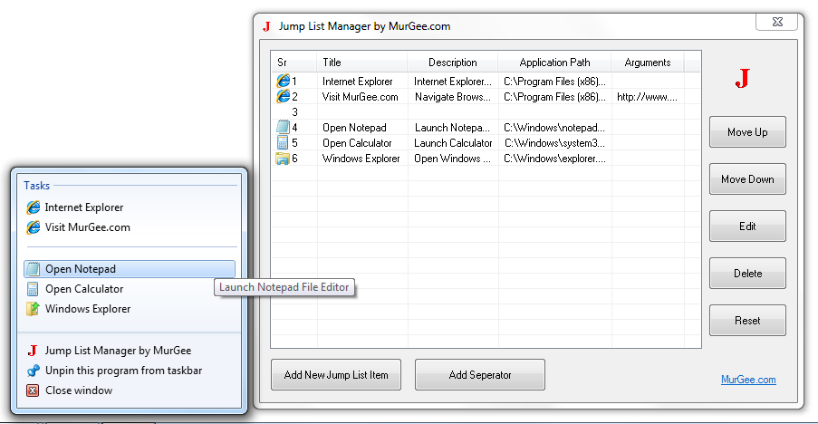
Task: Click the large red J logo above Move Up
Action: tap(742, 78)
